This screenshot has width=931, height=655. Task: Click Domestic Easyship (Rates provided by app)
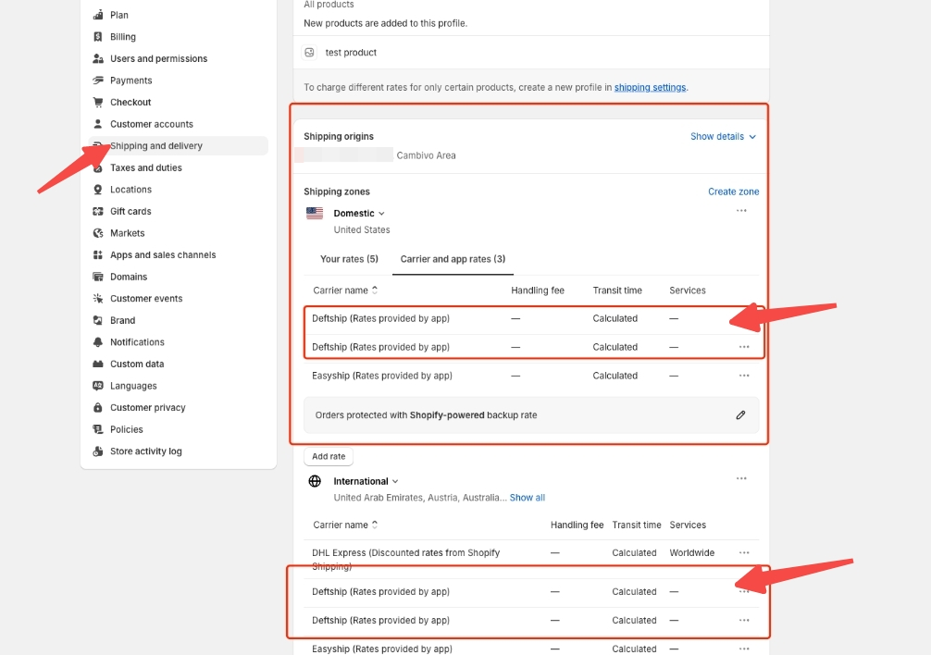tap(382, 376)
